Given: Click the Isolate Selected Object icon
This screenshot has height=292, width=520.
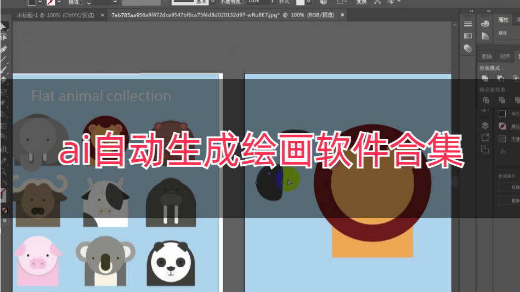Looking at the screenshot, I should 377,2.
